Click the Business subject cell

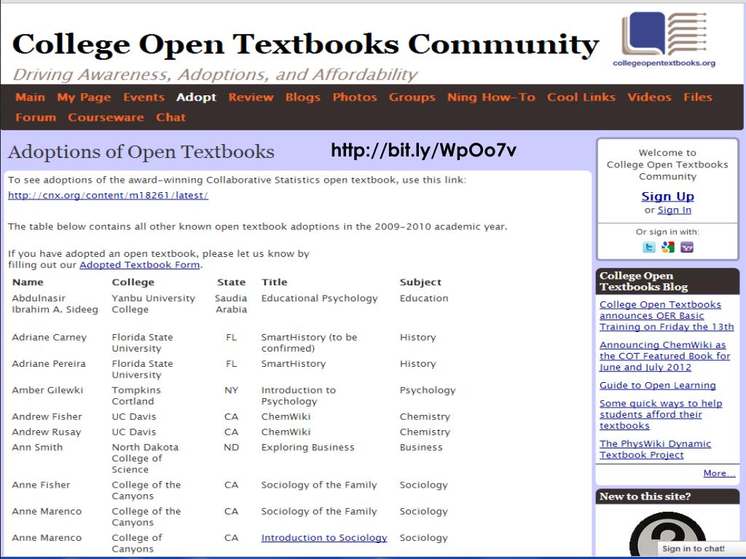pyautogui.click(x=421, y=448)
